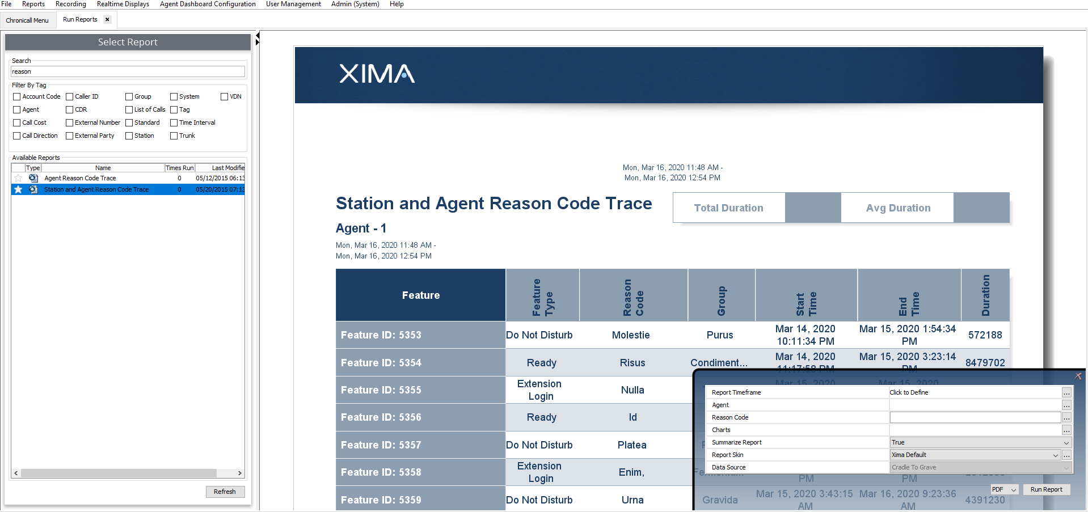This screenshot has width=1088, height=512.
Task: Click report type icon of Station and Agent Reason Code Trace
Action: [x=33, y=189]
